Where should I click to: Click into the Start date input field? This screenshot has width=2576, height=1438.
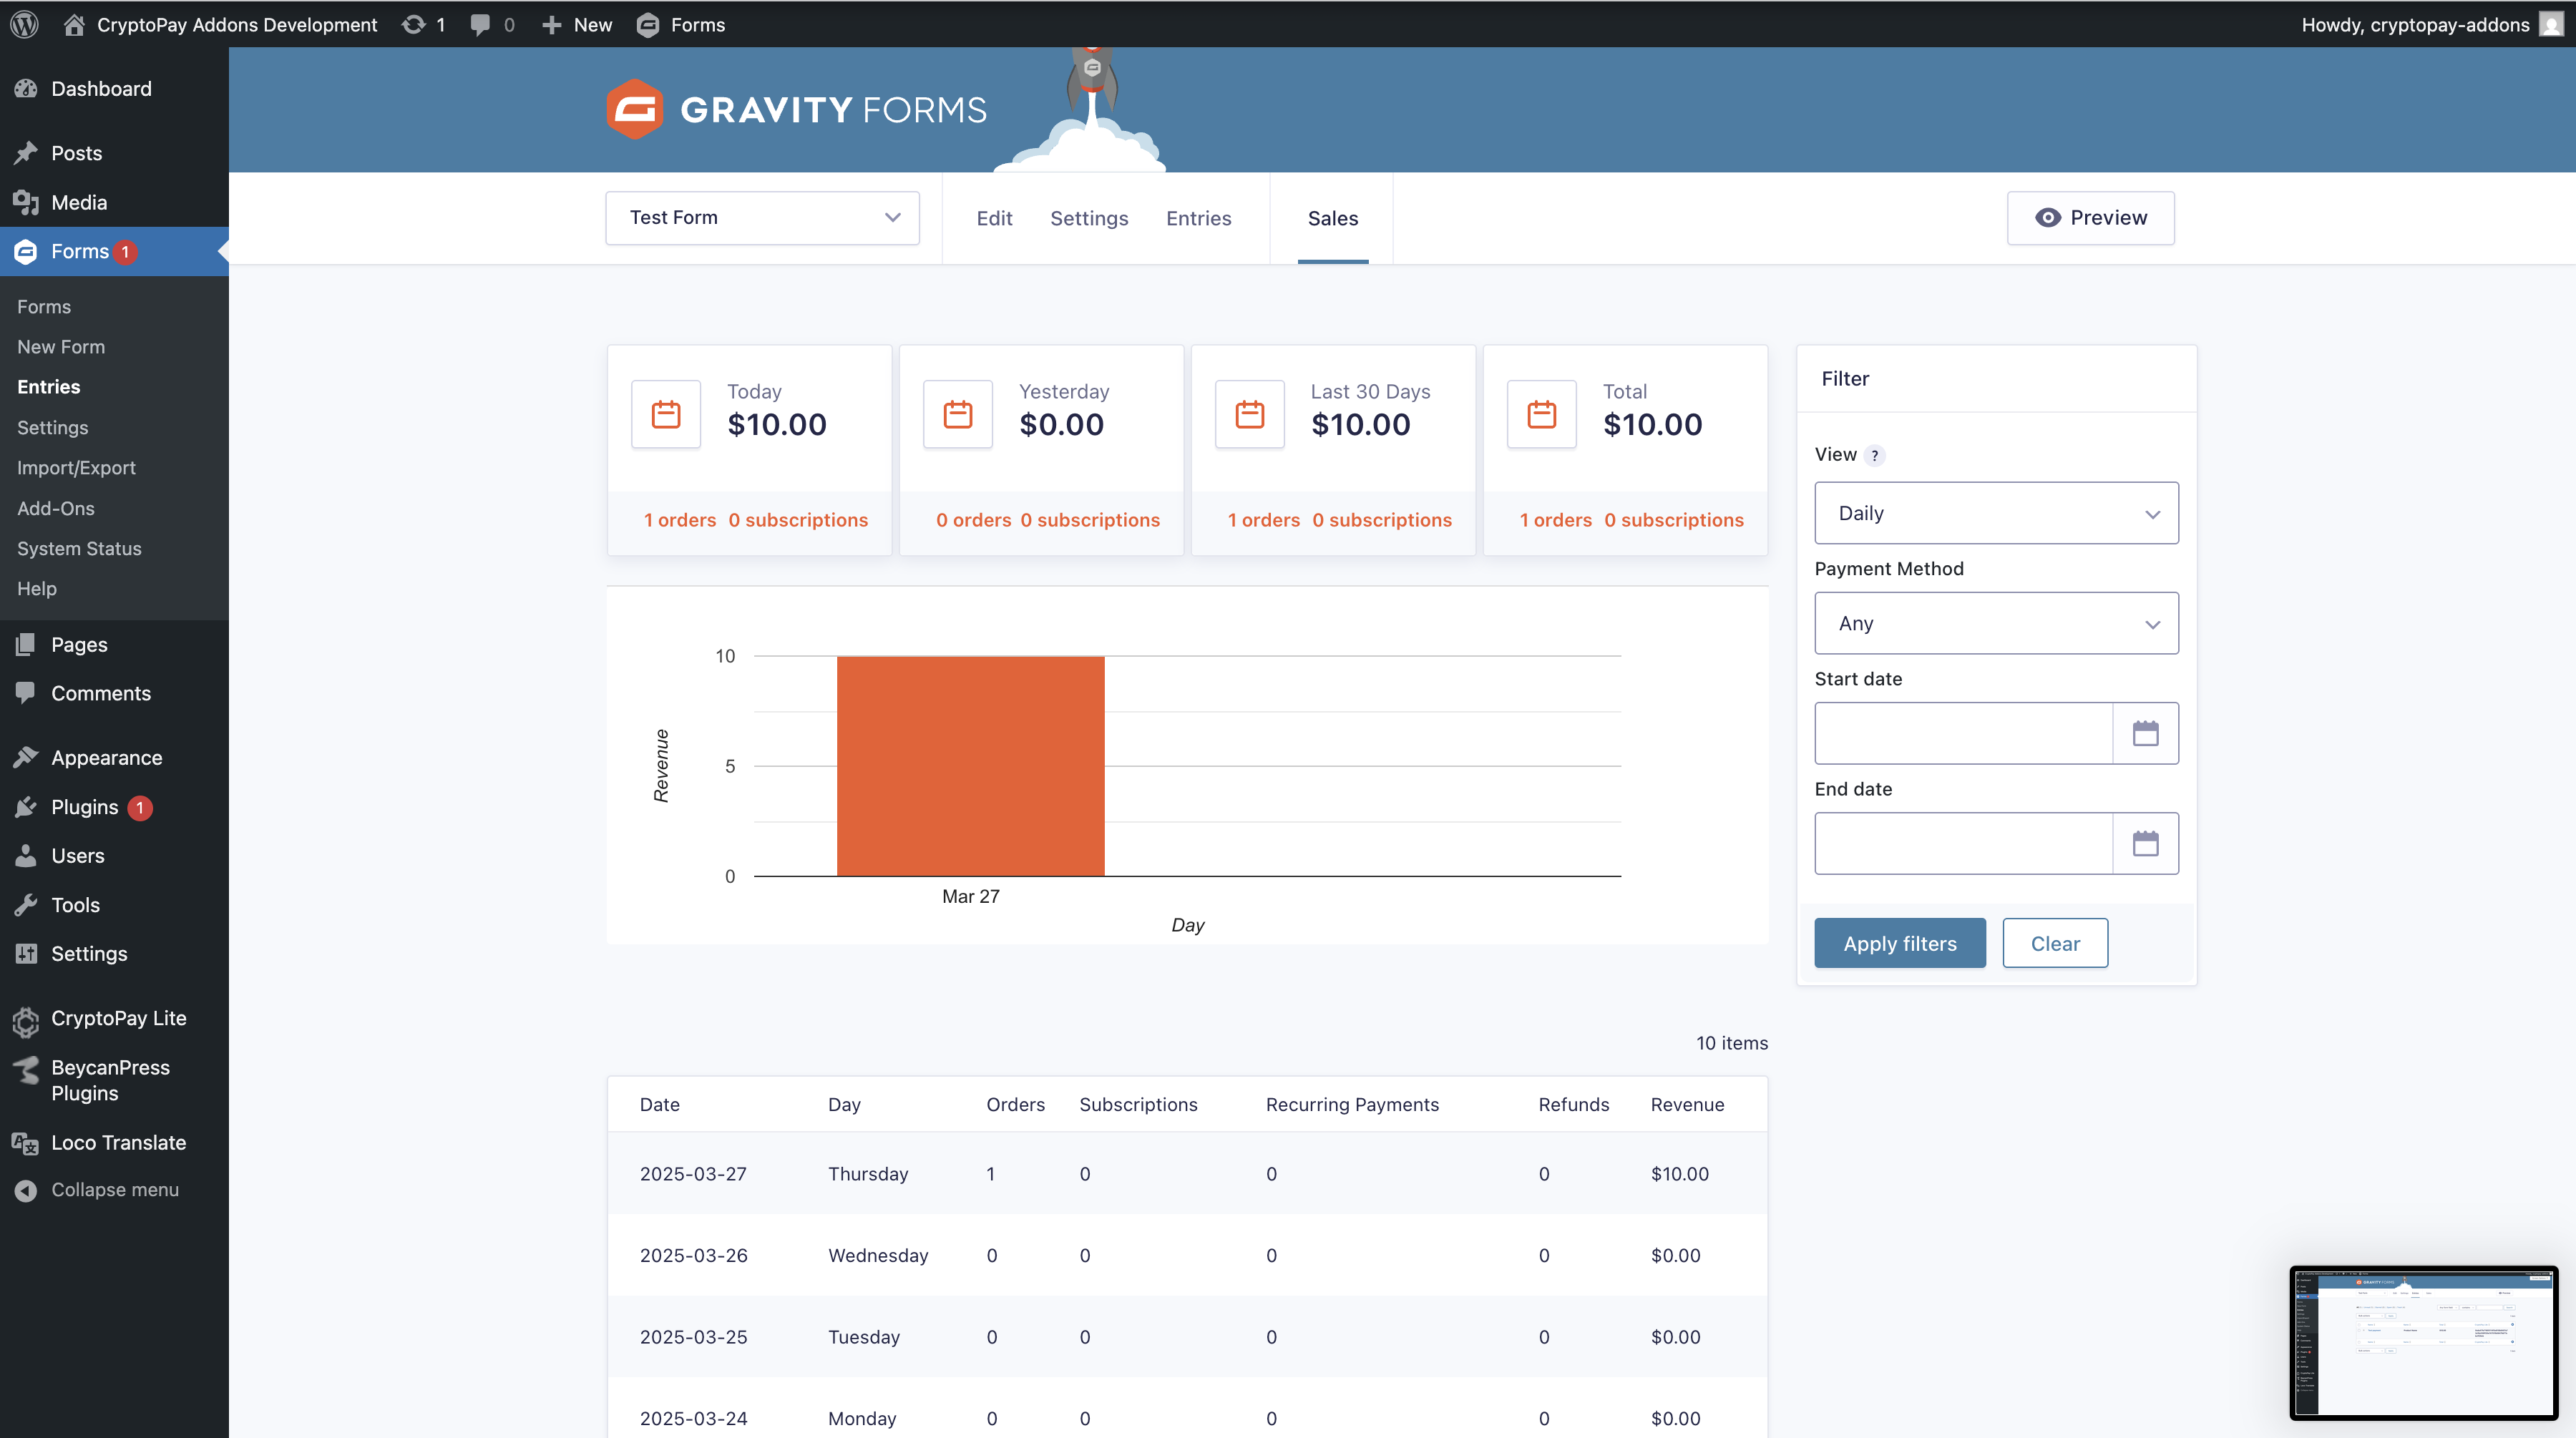tap(1962, 733)
